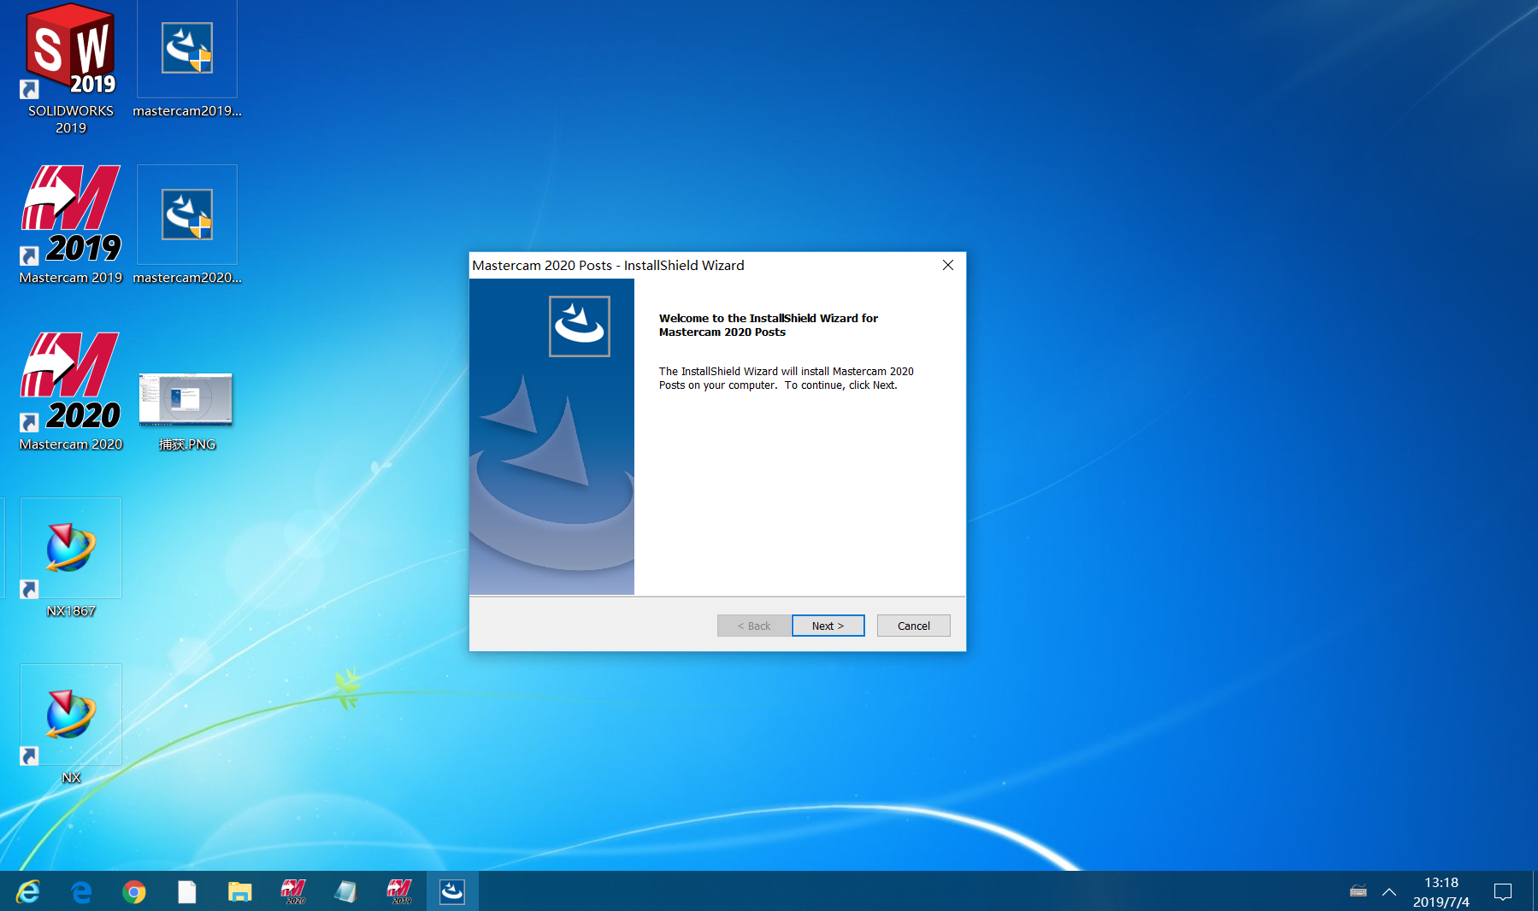Viewport: 1538px width, 911px height.
Task: Select the 捕获.PNG image file thumbnail
Action: (186, 410)
